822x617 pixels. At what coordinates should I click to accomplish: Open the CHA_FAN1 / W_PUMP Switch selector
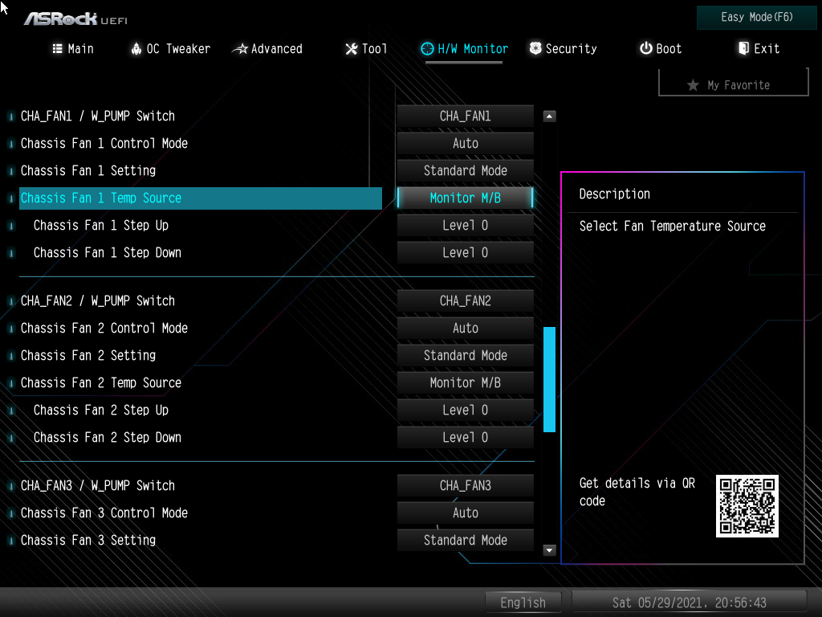click(465, 116)
